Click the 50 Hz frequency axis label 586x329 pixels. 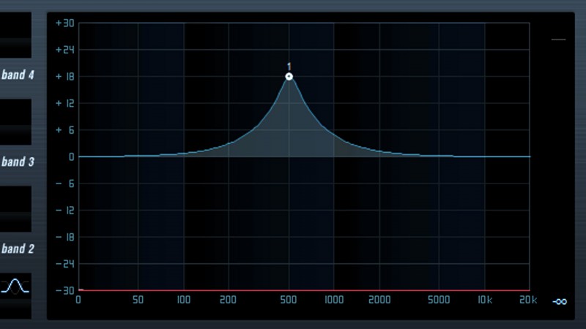pyautogui.click(x=138, y=300)
